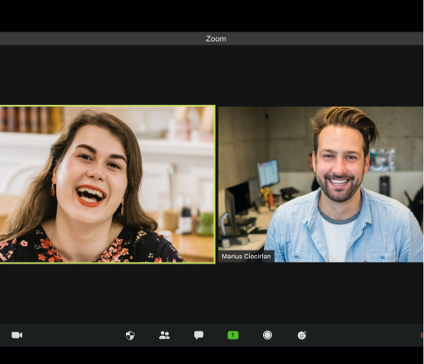Start sharing with the green Share Screen icon
This screenshot has width=424, height=364.
233,335
